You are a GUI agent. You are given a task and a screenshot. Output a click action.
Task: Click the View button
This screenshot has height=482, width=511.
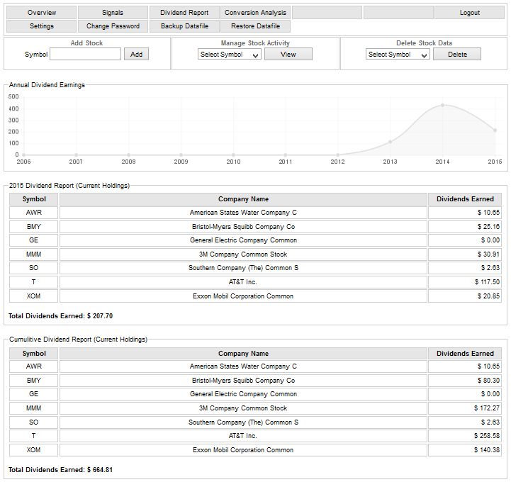[288, 54]
